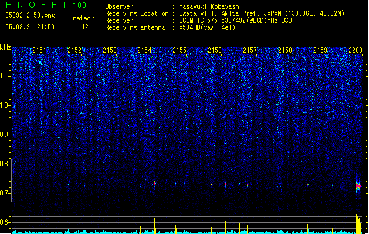The height and width of the screenshot is (234, 369).
Task: Click the 'Observer' field label
Action: (x=119, y=6)
